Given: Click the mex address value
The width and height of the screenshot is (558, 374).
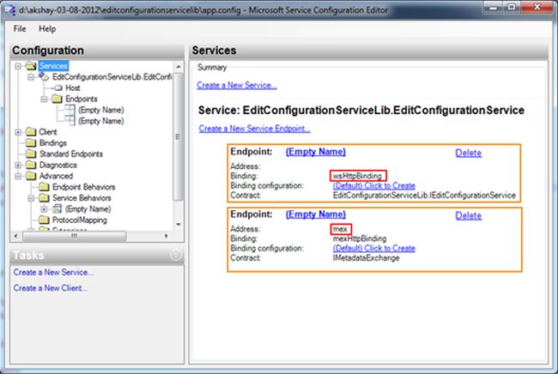Looking at the screenshot, I should click(340, 229).
